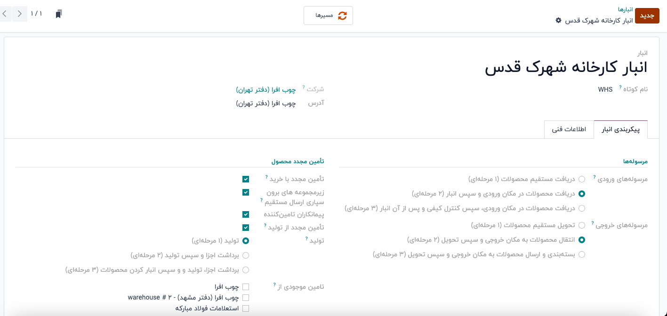Image resolution: width=667 pixels, height=316 pixels.
Task: Choose three-step incoming receipt with quality control
Action: [582, 208]
